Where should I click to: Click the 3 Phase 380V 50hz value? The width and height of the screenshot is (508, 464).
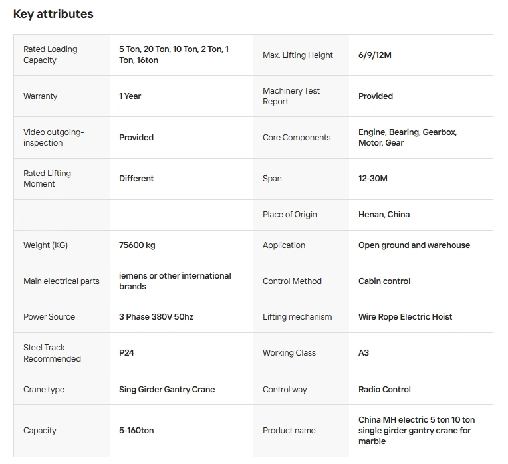156,317
